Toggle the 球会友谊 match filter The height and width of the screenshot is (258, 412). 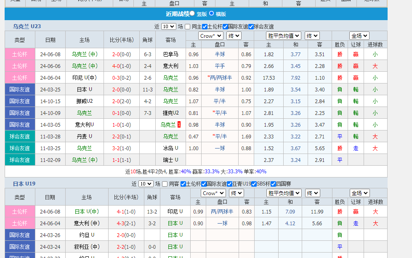pos(250,26)
